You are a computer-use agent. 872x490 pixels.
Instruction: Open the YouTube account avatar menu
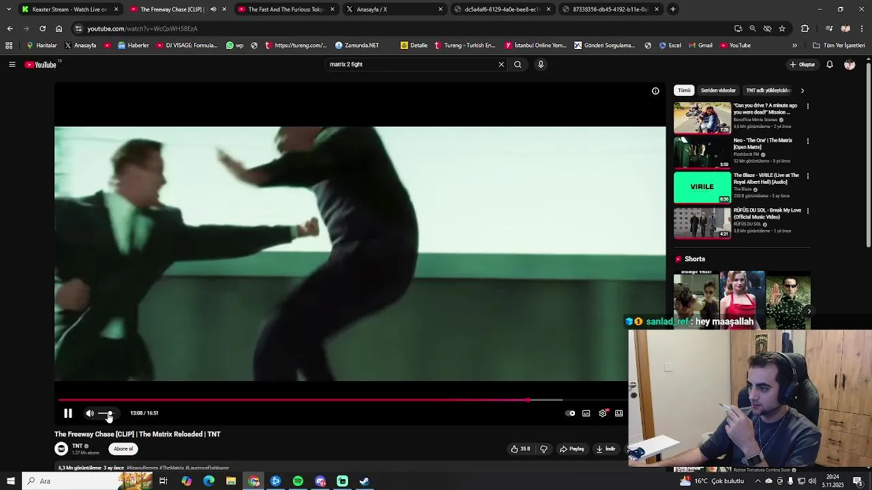click(850, 65)
